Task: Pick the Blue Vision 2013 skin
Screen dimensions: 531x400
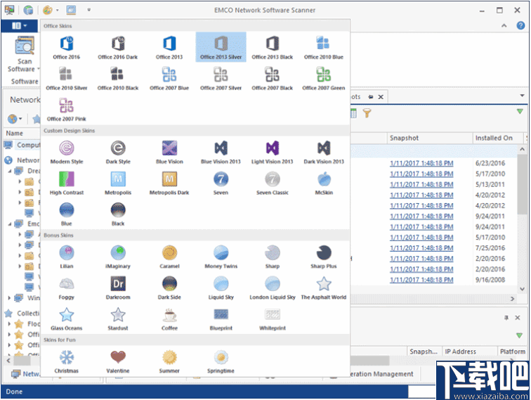Action: point(221,152)
